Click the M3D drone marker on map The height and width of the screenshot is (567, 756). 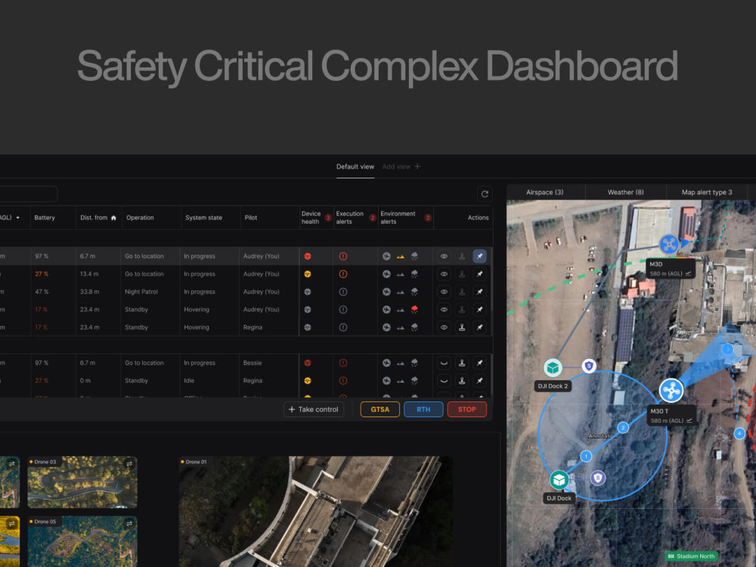pyautogui.click(x=669, y=244)
